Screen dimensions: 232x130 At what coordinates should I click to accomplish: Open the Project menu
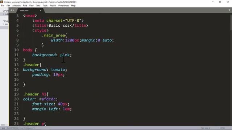53,6
